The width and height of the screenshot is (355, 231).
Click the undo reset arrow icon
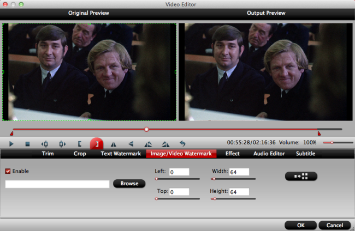click(182, 144)
